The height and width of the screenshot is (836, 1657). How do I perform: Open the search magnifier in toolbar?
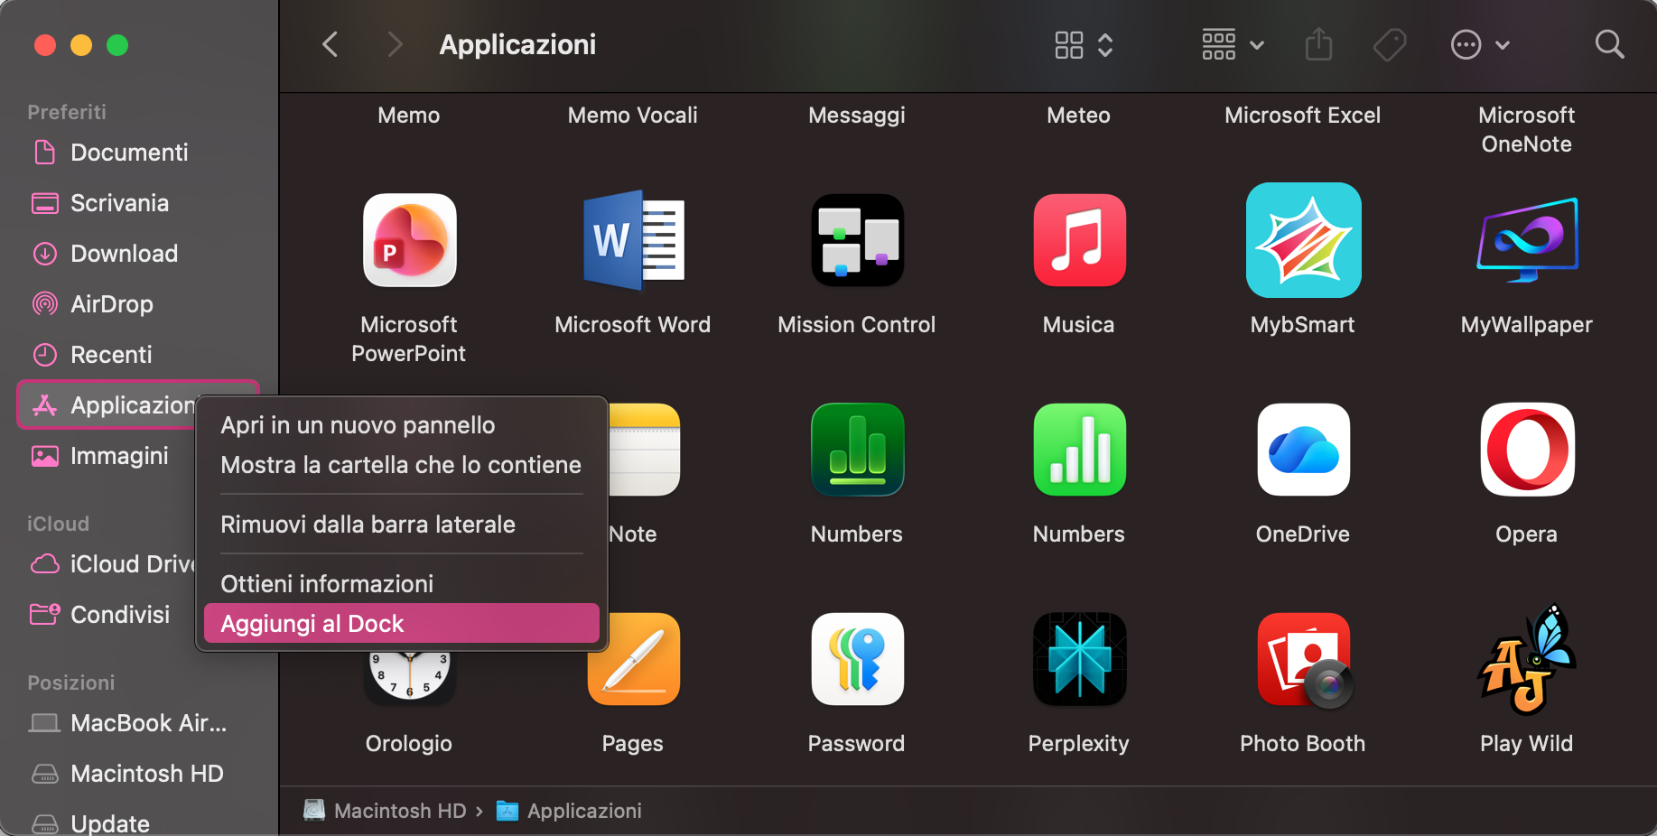(1609, 44)
